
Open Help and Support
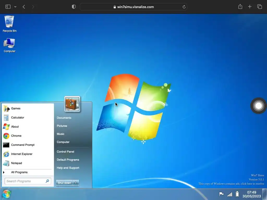[68, 168]
